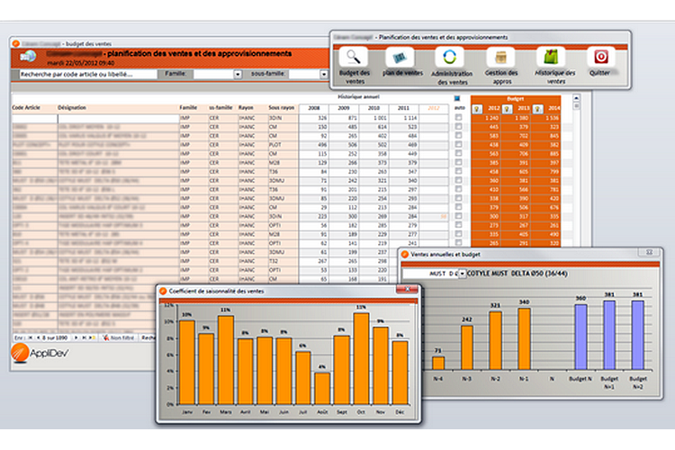Open MUST D article dropdown in chart window
Screen dimensions: 675x450
point(463,273)
